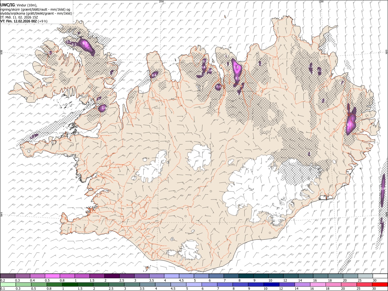Select the 'IT: Mið. 11. 02. 2026 15Z' initial time line
The image size is (388, 291).
pyautogui.click(x=19, y=17)
